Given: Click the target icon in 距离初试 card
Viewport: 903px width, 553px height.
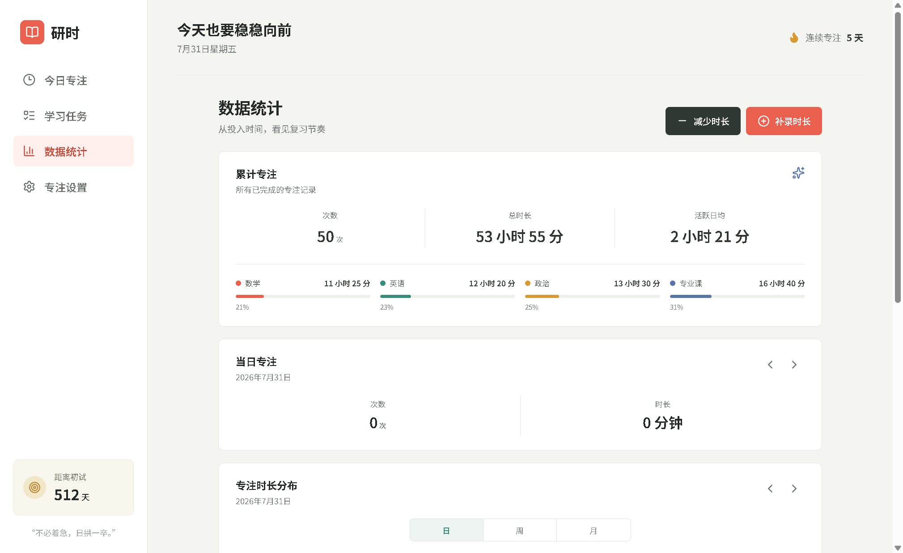Looking at the screenshot, I should tap(34, 487).
